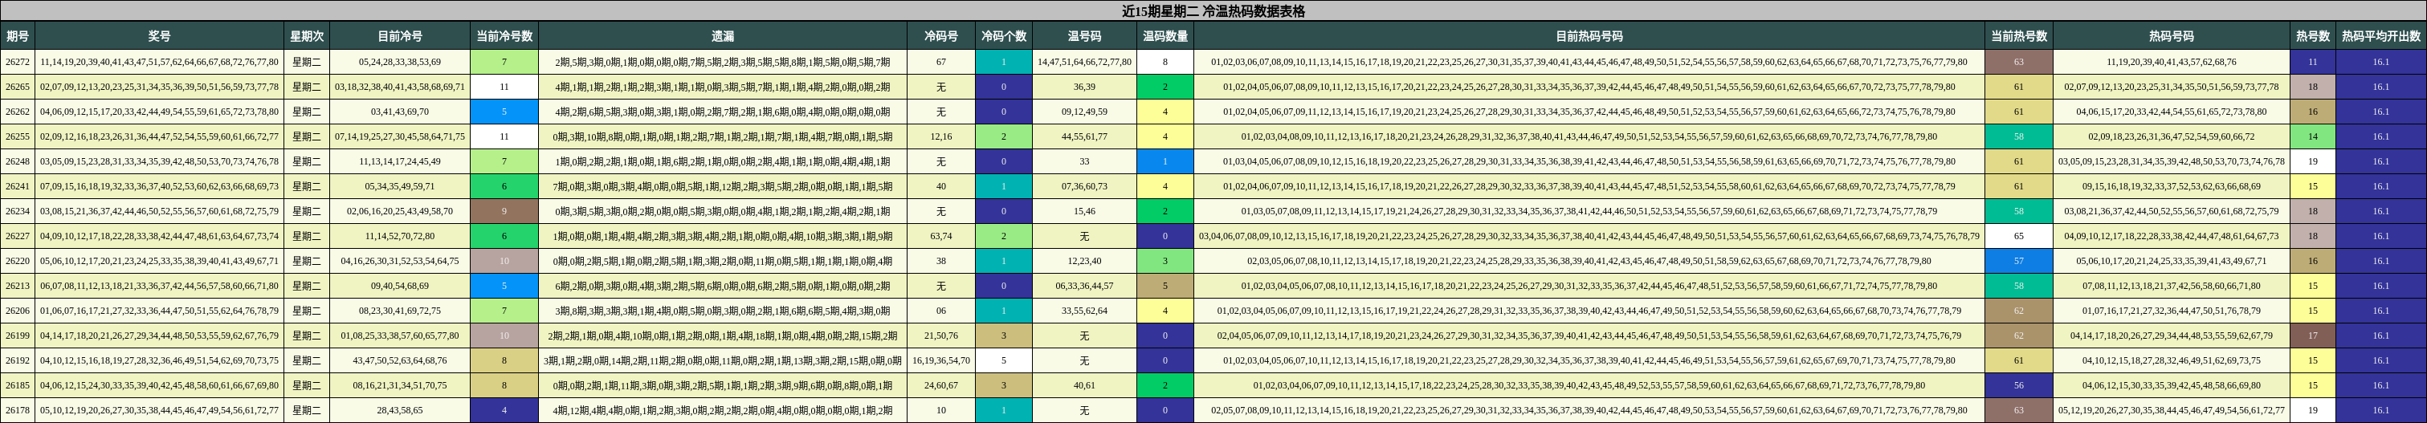2427x423 pixels.
Task: Click current hot count 65 in row 26227
Action: pos(2019,237)
